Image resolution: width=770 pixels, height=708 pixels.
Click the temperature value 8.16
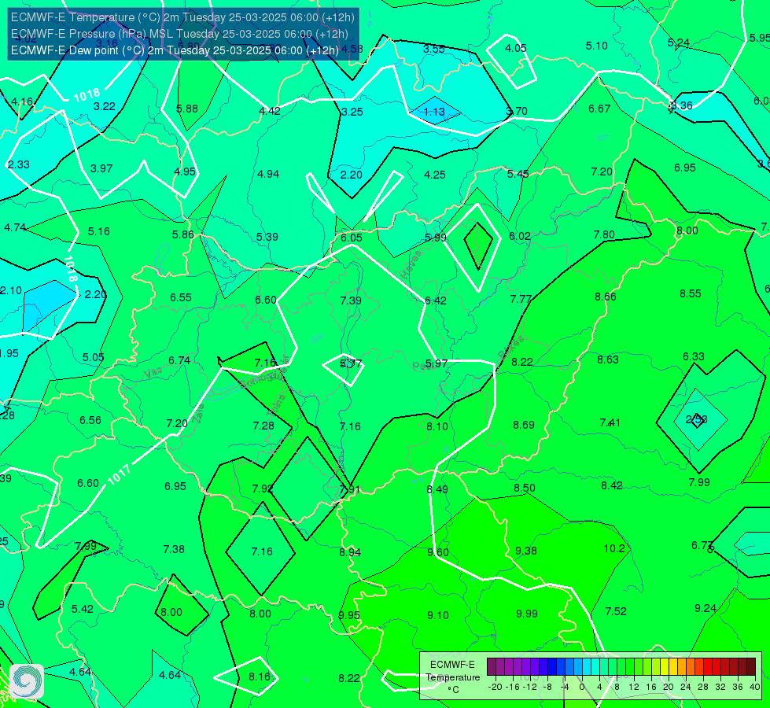[260, 677]
